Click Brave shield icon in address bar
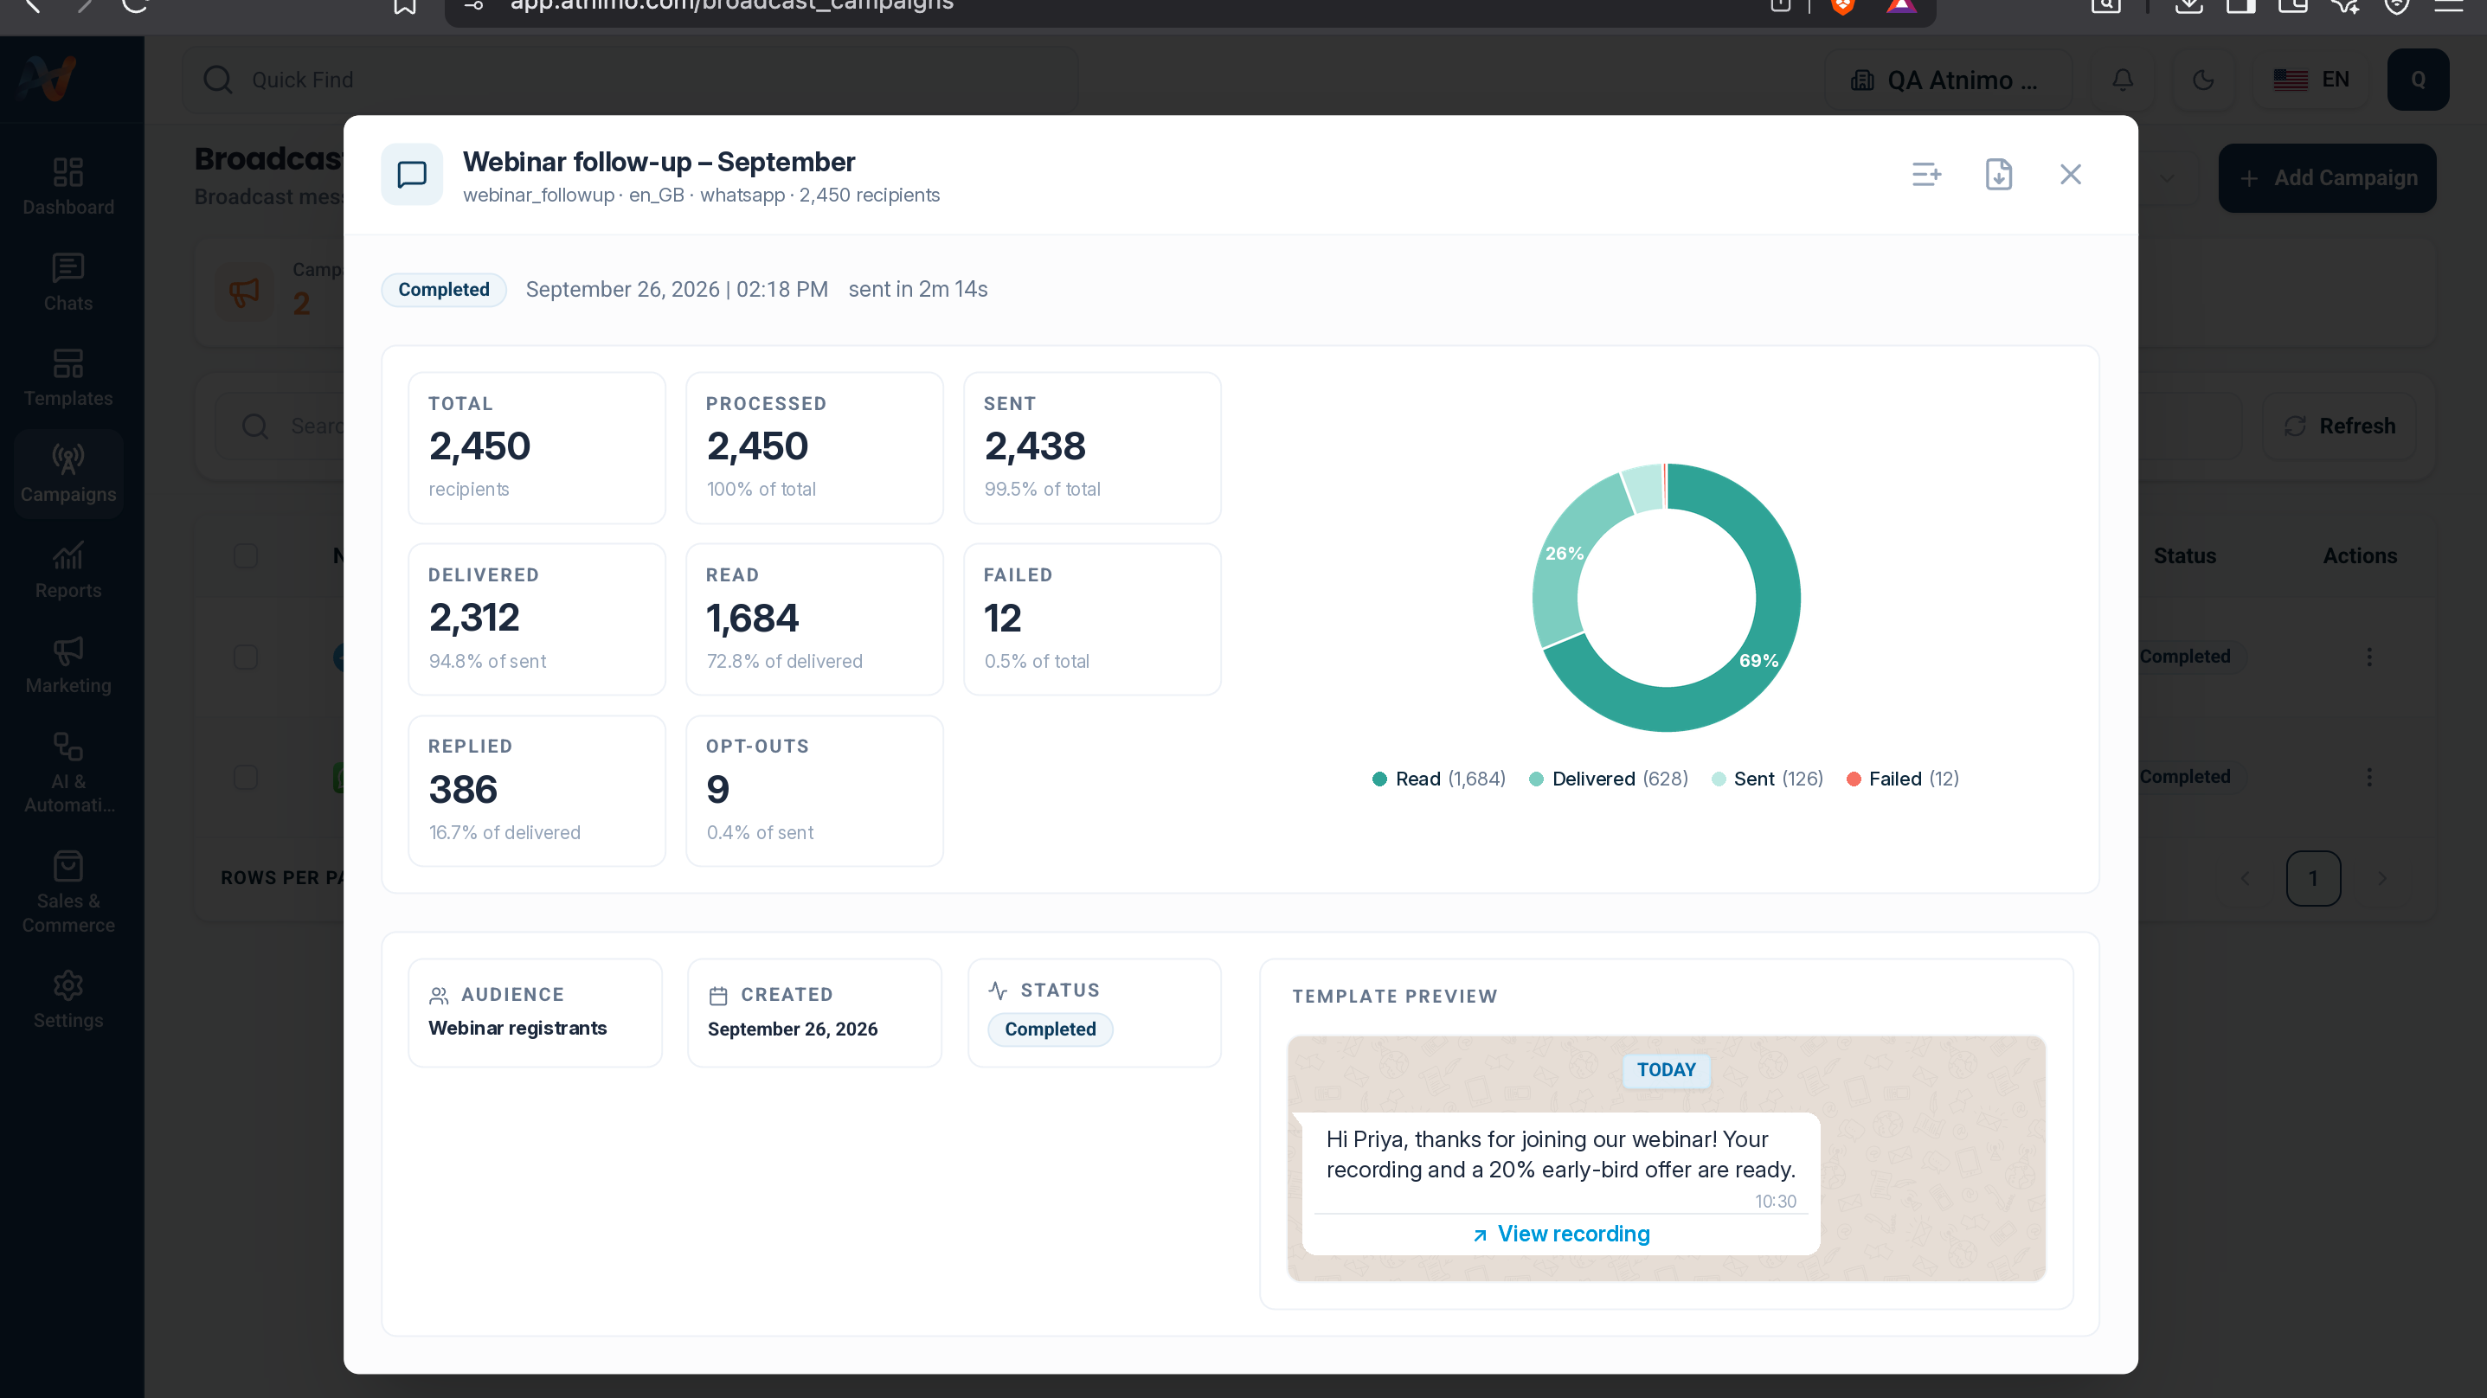 click(1842, 5)
